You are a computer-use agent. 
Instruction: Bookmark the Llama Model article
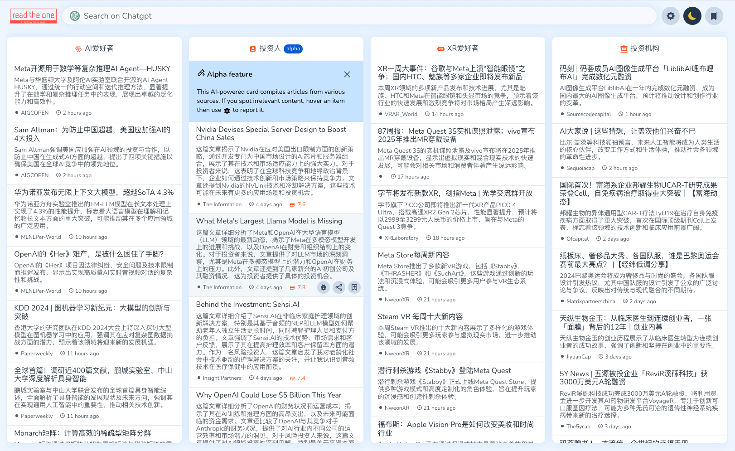click(354, 287)
